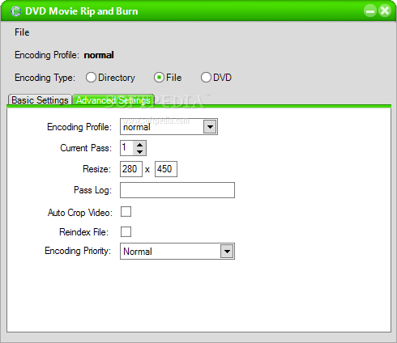Select the File encoding type radio button

pyautogui.click(x=159, y=78)
